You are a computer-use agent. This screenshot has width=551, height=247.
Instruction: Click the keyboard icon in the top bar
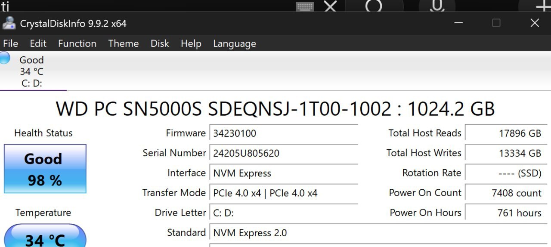pos(305,6)
